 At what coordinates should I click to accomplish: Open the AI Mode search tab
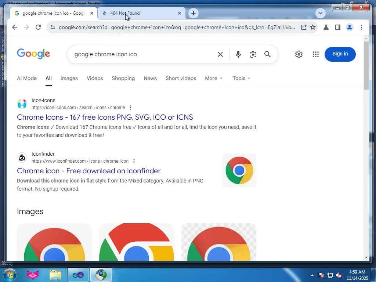point(26,79)
